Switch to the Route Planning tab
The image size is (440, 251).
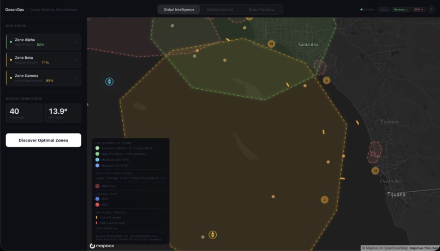click(261, 9)
